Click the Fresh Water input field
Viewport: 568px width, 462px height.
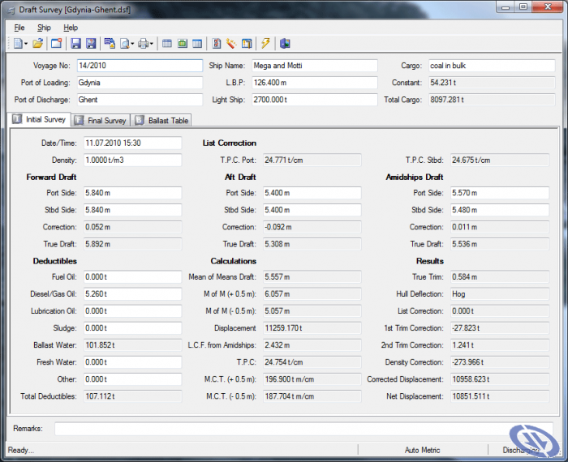point(132,362)
